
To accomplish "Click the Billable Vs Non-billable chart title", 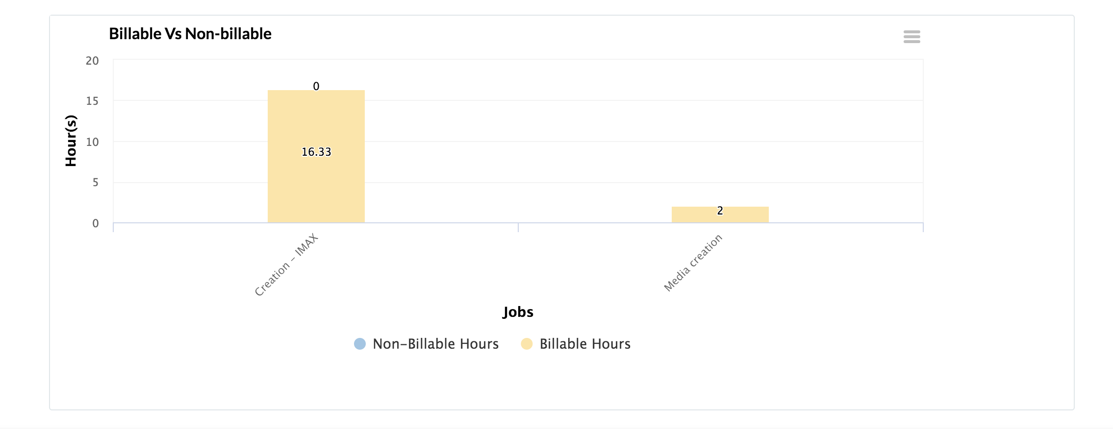I will point(190,34).
